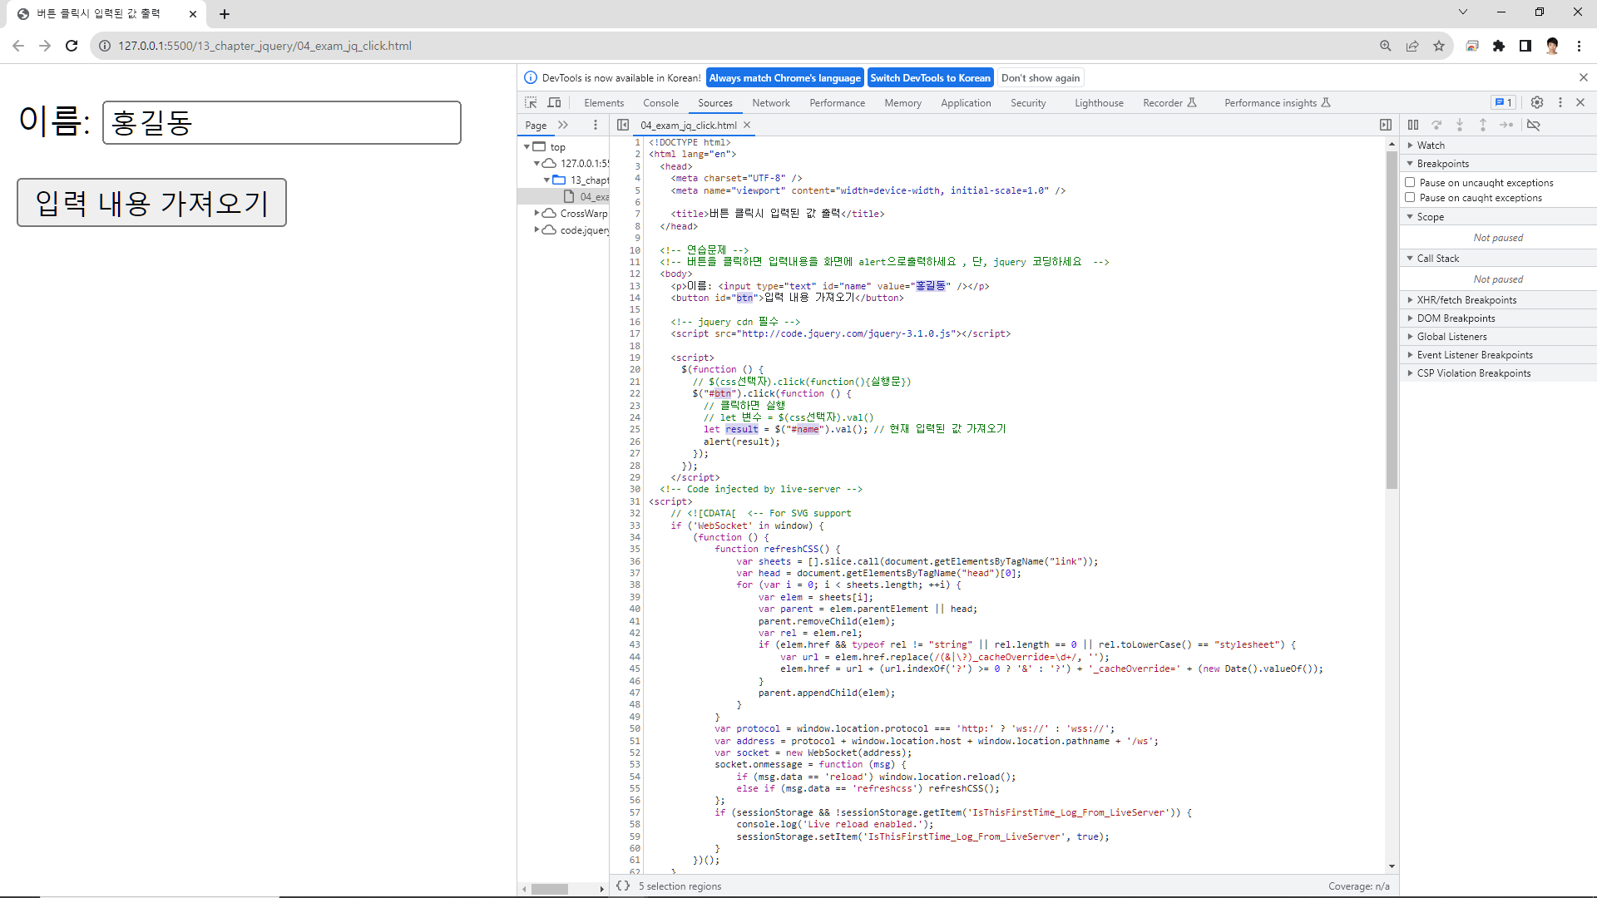Expand the Watch section
1597x898 pixels.
coord(1431,146)
